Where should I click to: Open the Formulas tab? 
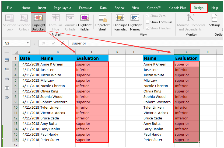(x=86, y=8)
